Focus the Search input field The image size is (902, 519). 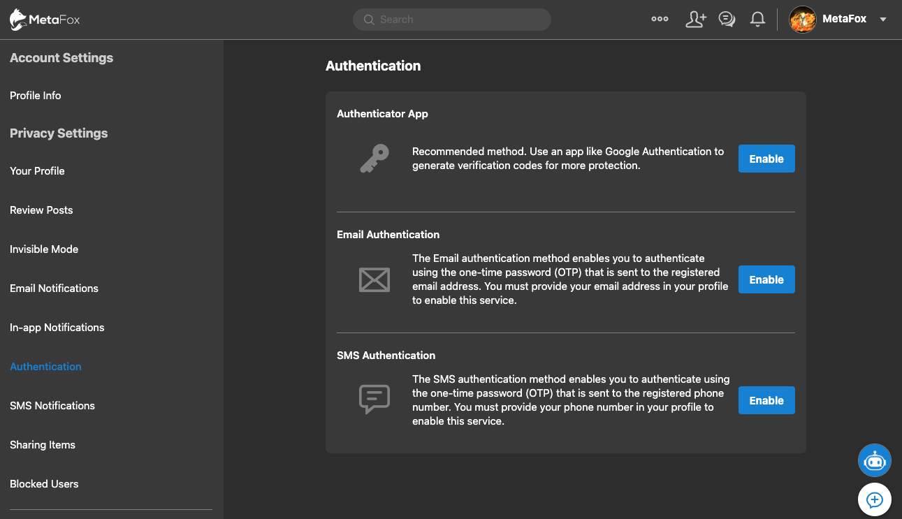point(452,20)
